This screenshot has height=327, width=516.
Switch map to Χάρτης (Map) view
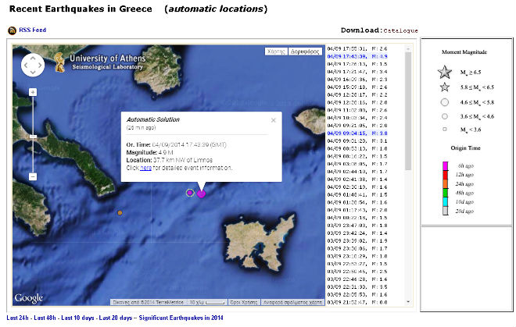(x=275, y=52)
